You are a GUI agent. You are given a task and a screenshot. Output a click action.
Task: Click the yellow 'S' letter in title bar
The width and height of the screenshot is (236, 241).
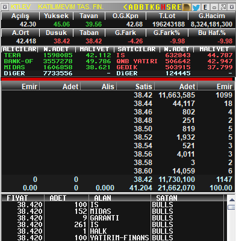click(x=169, y=7)
